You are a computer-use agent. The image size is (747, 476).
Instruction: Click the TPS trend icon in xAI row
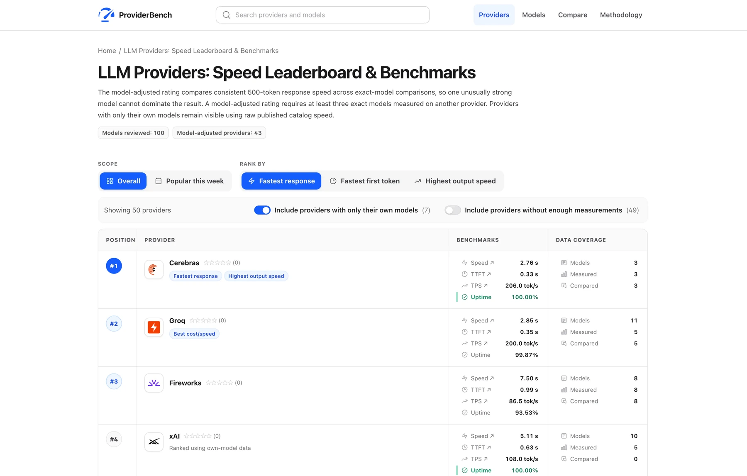(x=465, y=459)
